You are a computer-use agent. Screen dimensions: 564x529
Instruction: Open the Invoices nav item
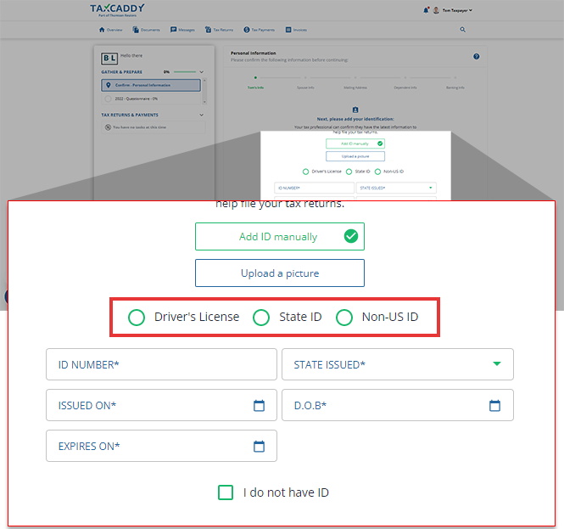(296, 30)
